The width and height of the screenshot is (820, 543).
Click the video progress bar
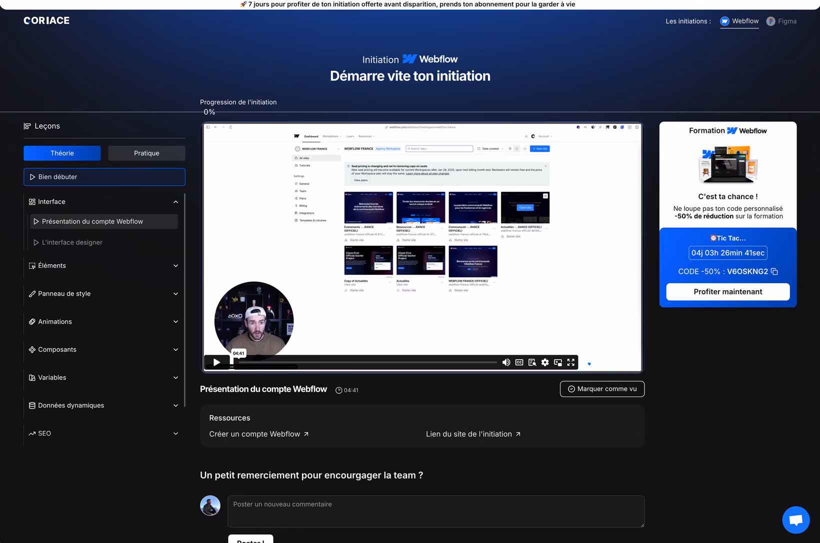[x=365, y=362]
